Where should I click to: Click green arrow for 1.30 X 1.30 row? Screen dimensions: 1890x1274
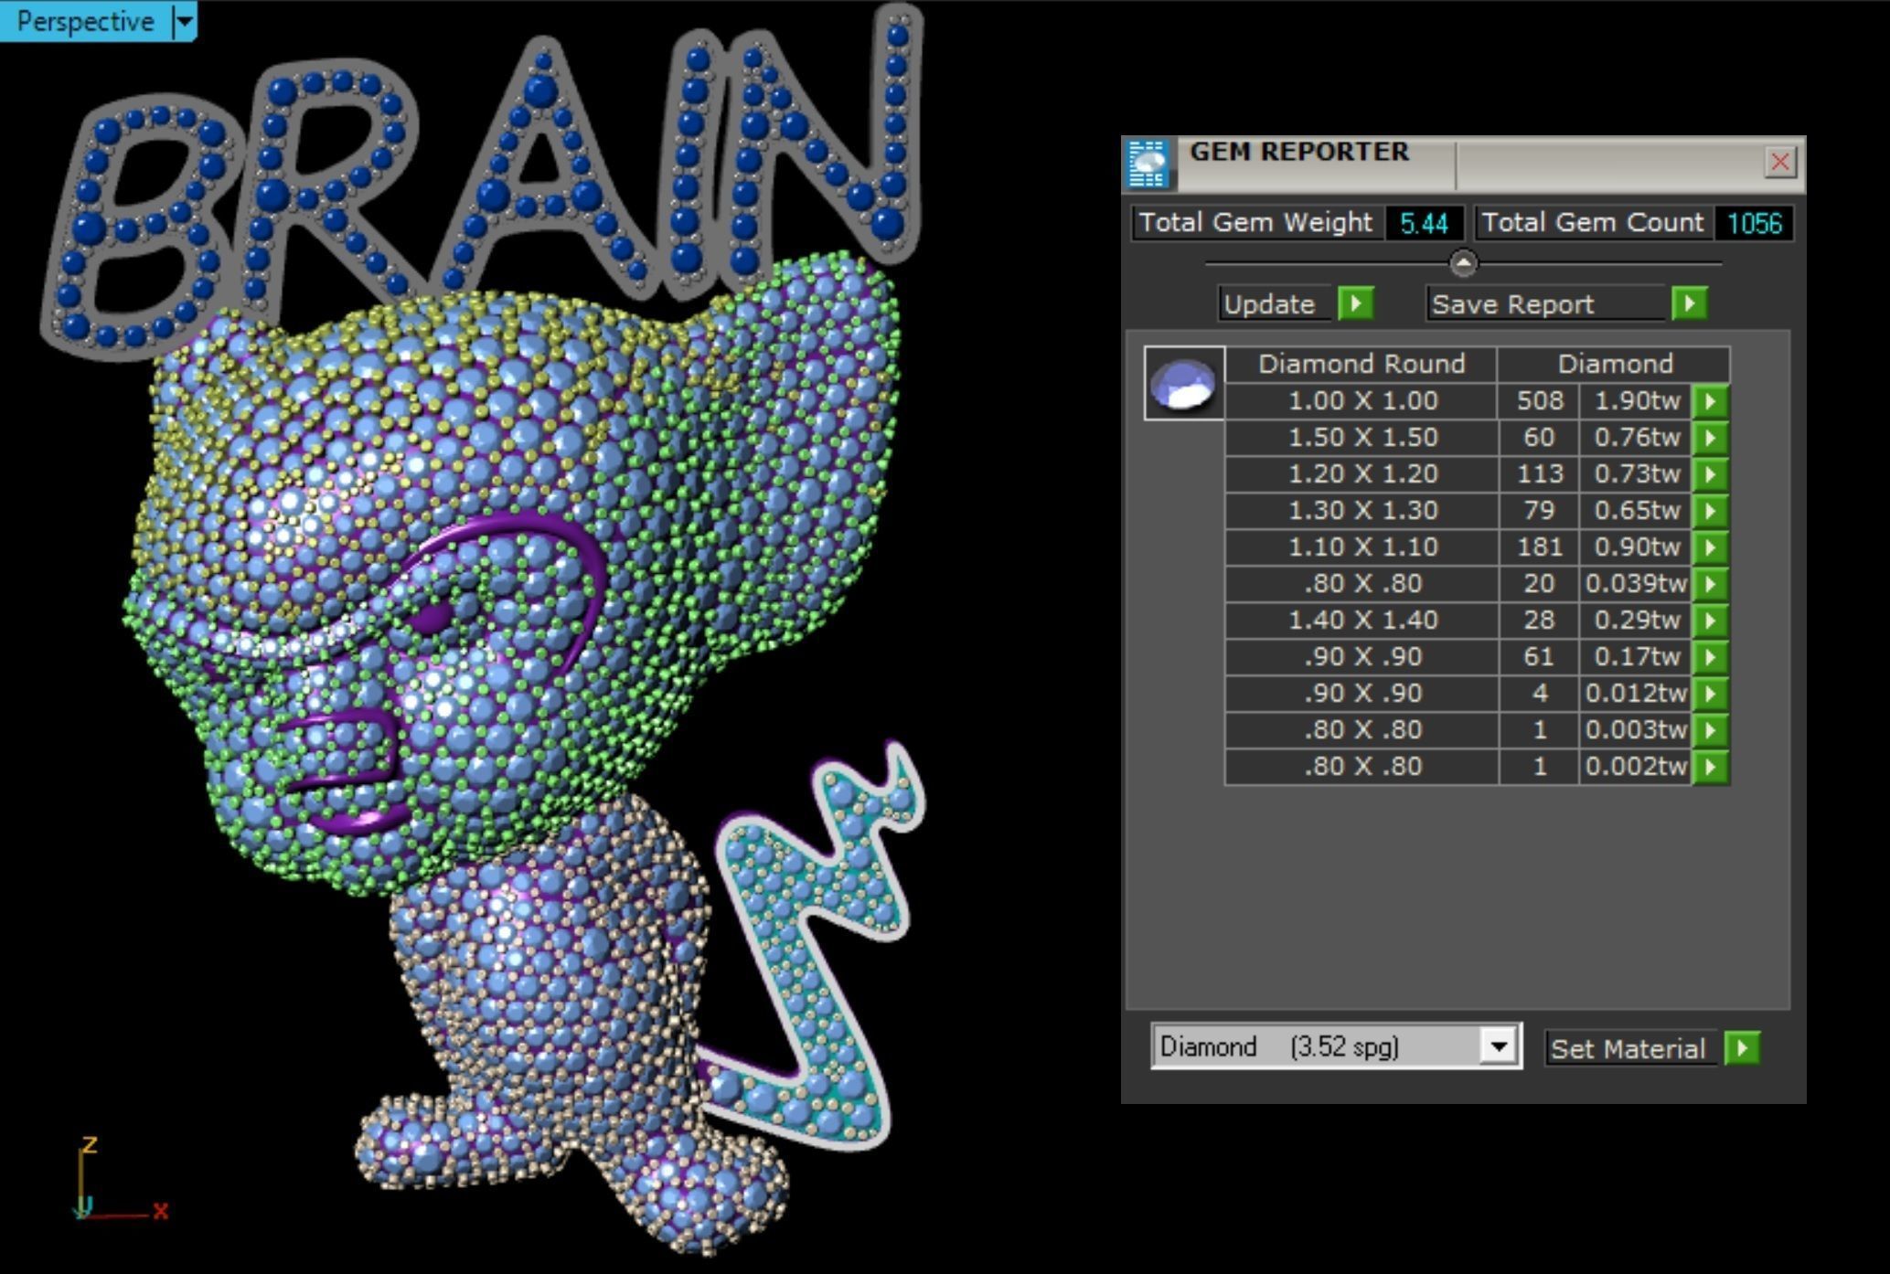(x=1710, y=511)
